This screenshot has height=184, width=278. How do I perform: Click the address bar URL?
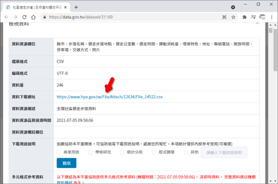pyautogui.click(x=81, y=17)
